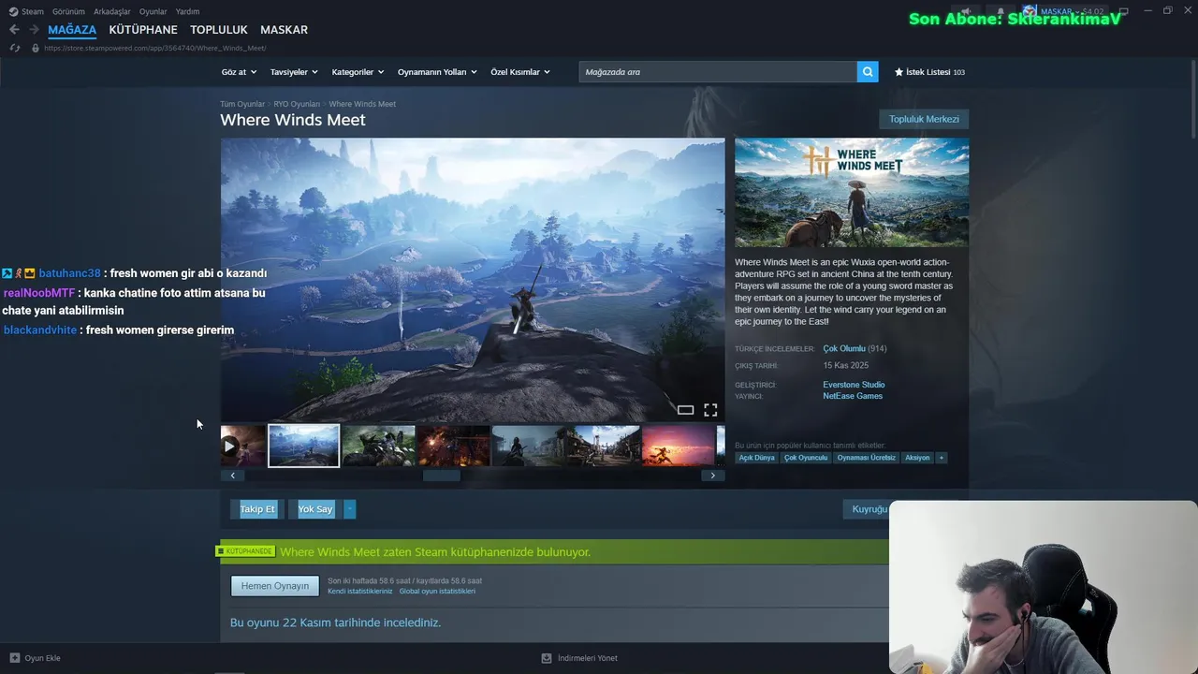Expand the Tavsiyeler dropdown menu
Viewport: 1198px width, 674px height.
(x=294, y=72)
